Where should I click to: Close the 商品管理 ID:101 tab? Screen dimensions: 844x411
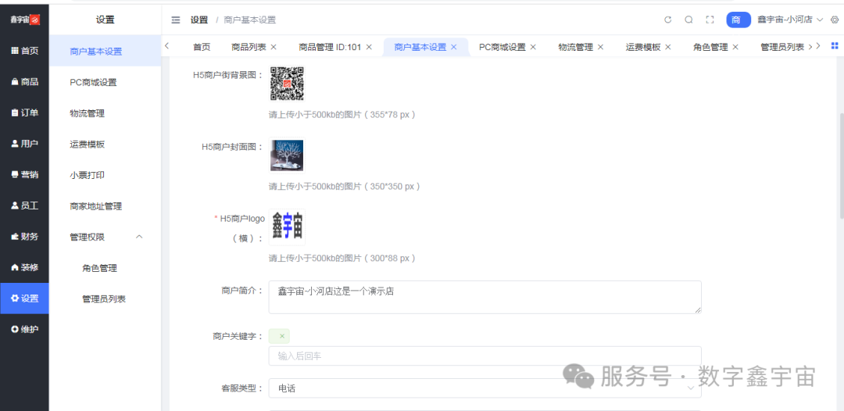pos(369,47)
